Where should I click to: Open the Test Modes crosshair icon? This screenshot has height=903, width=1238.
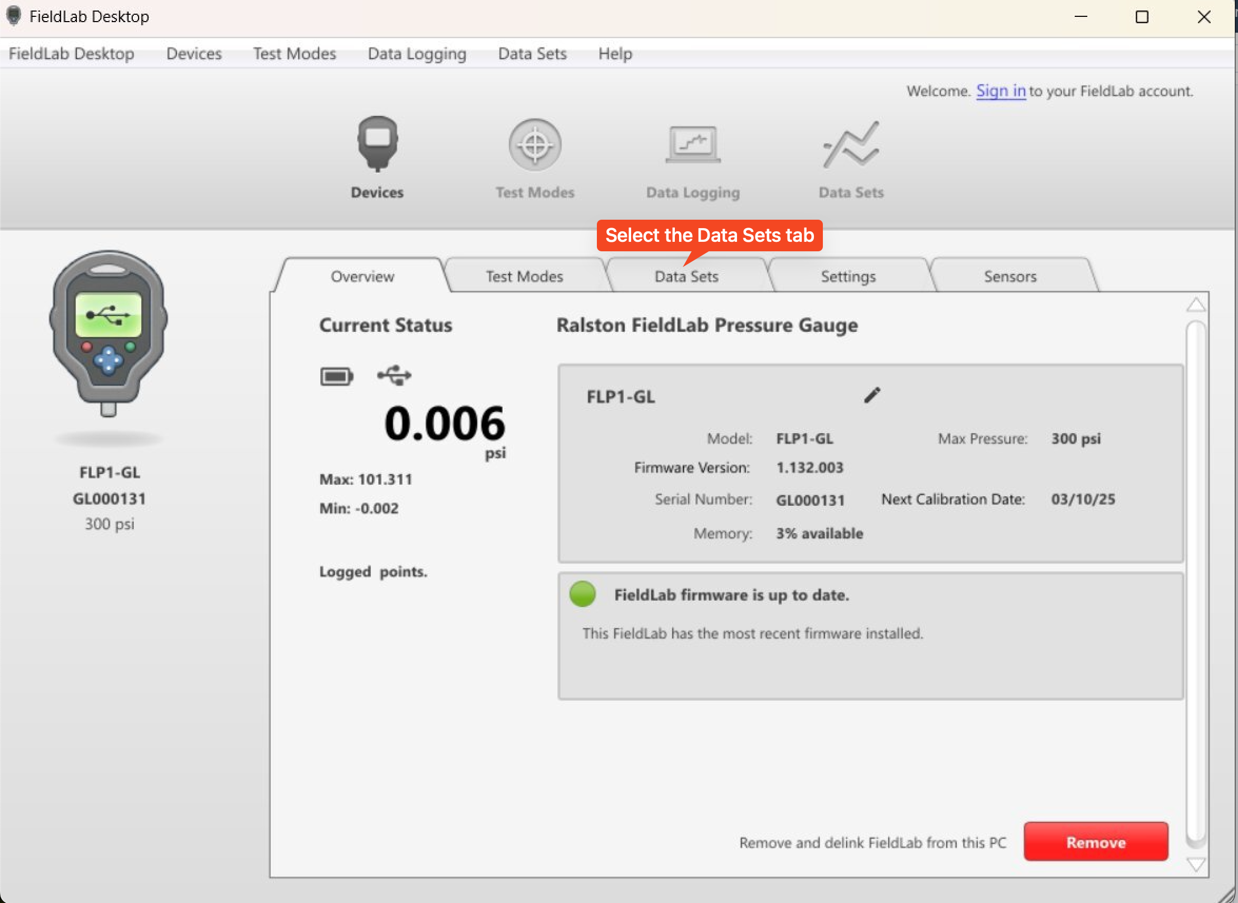(535, 145)
